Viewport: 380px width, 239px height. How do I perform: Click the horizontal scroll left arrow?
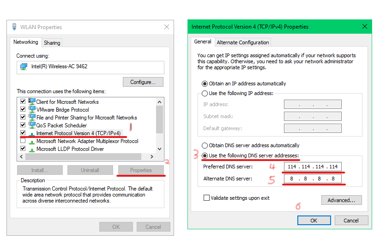tap(21, 157)
